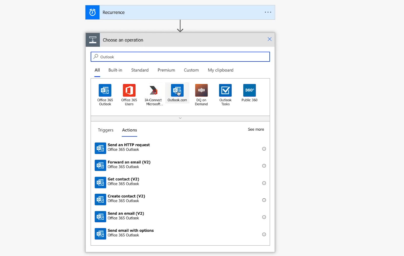Click Outlook icon beside Send an HTTP request
404x256 pixels.
[x=100, y=148]
